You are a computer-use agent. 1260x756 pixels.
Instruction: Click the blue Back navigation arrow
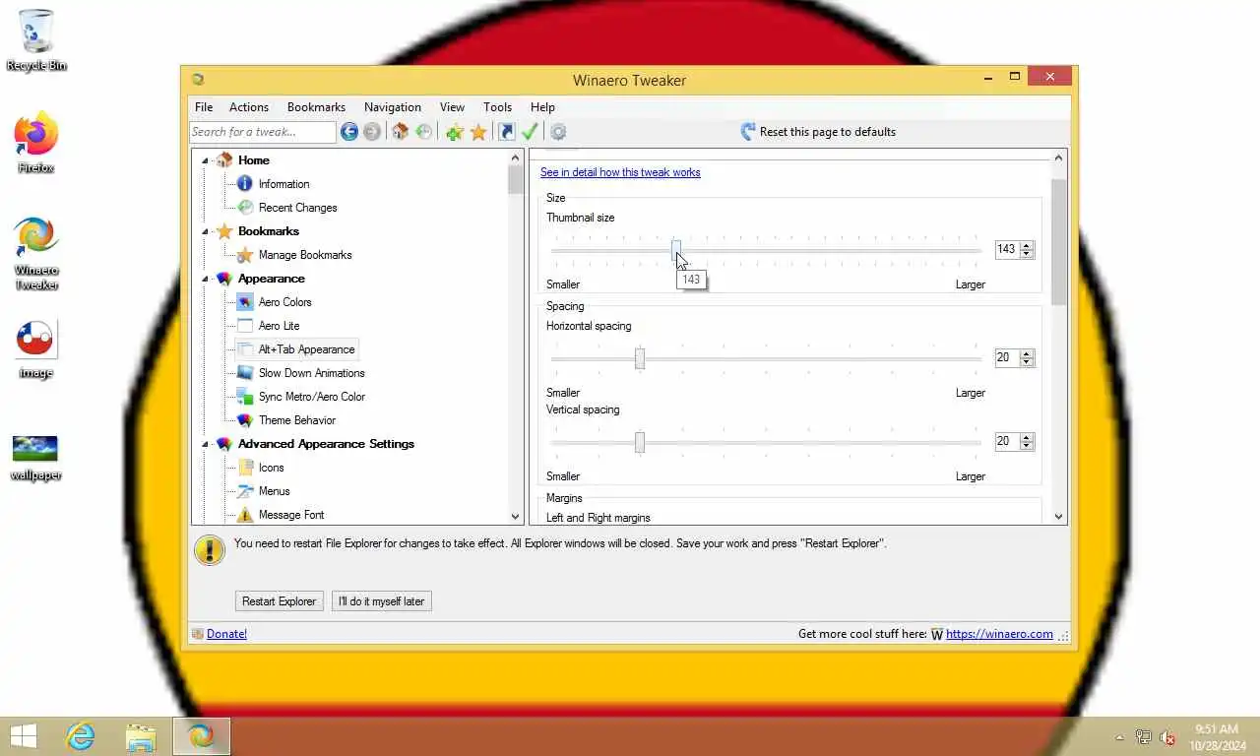[x=348, y=132]
